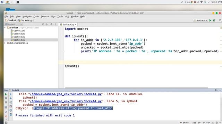
Task: Pause output in the Run panel
Action: click(x=6, y=102)
